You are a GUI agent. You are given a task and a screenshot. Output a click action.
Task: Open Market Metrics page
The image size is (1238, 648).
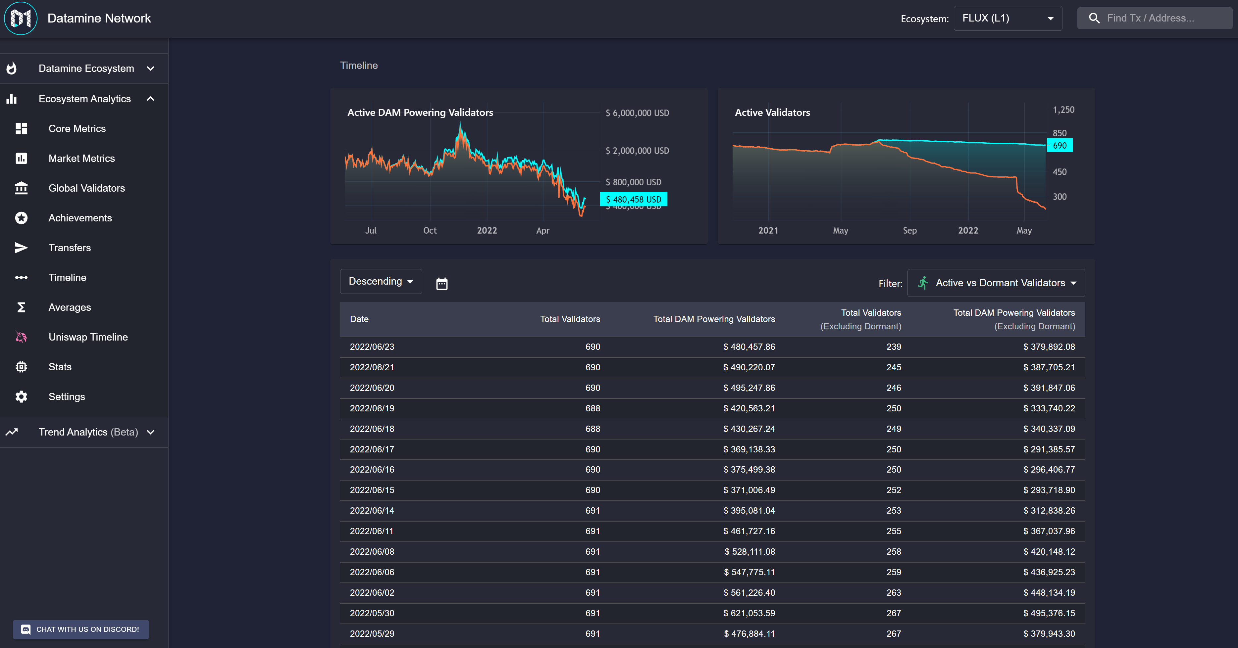pyautogui.click(x=82, y=159)
